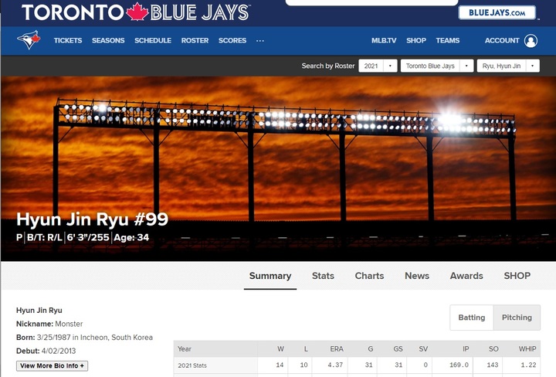Click the 1.22 WHIP value
556x377 pixels.
click(528, 365)
